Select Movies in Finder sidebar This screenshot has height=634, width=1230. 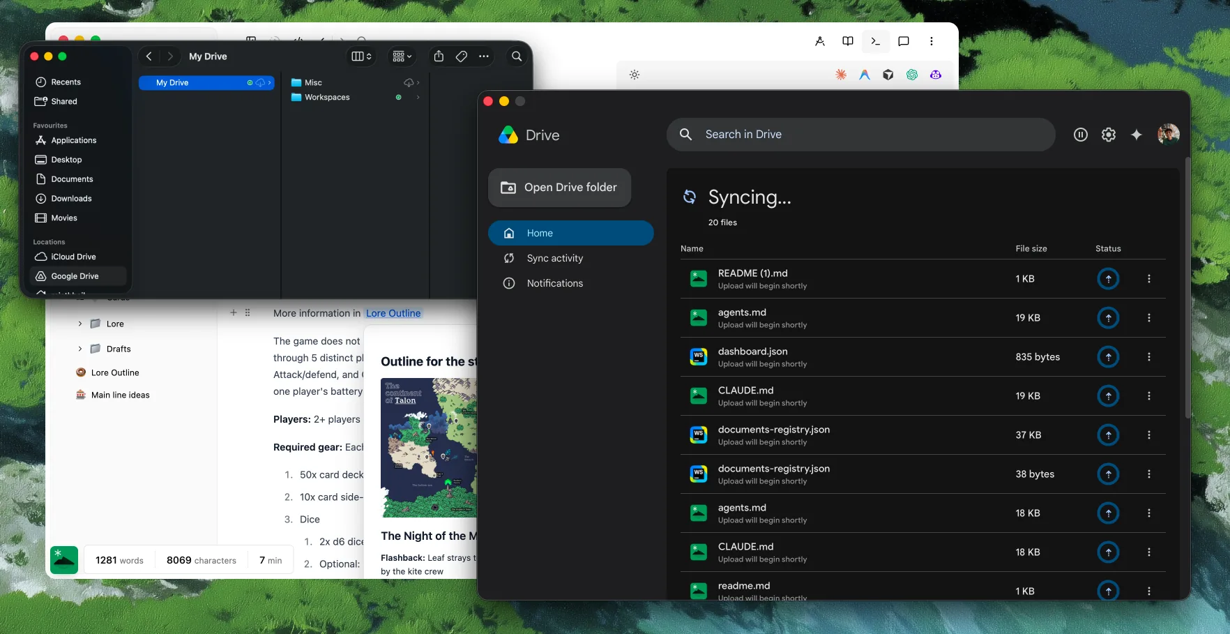coord(77,218)
